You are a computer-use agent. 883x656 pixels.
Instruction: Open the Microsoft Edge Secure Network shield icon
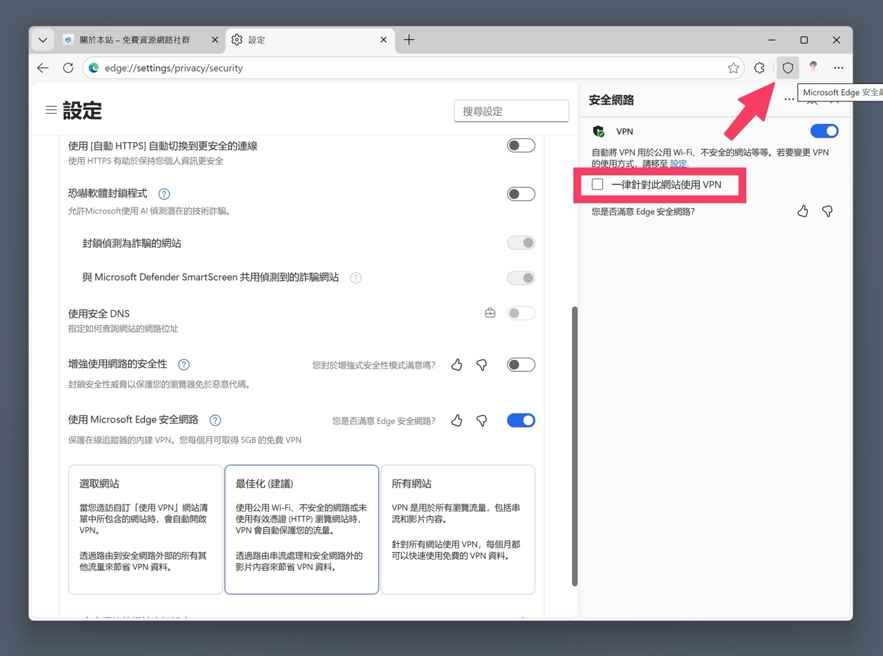[787, 68]
